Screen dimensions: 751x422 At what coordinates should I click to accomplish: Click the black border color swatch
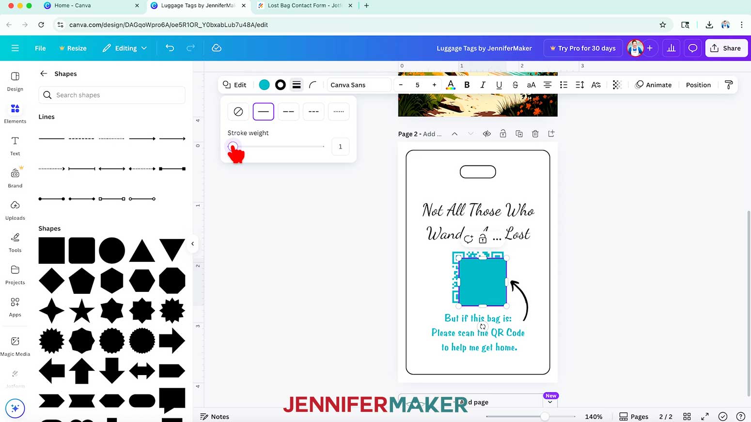pyautogui.click(x=280, y=85)
